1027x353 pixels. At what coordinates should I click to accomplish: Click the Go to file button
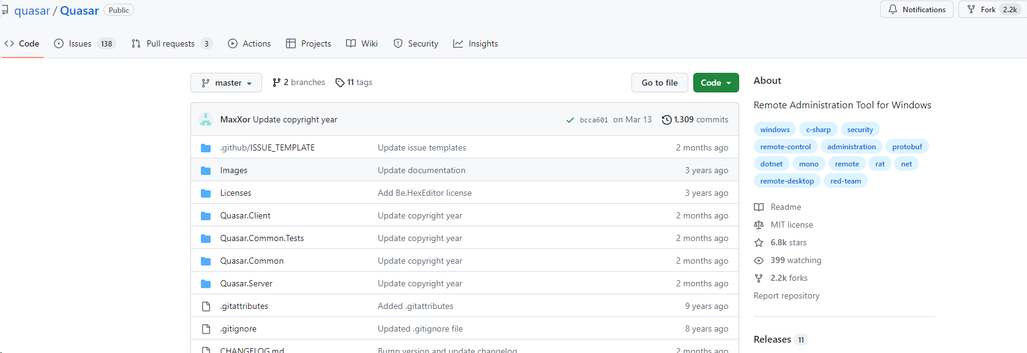coord(660,83)
